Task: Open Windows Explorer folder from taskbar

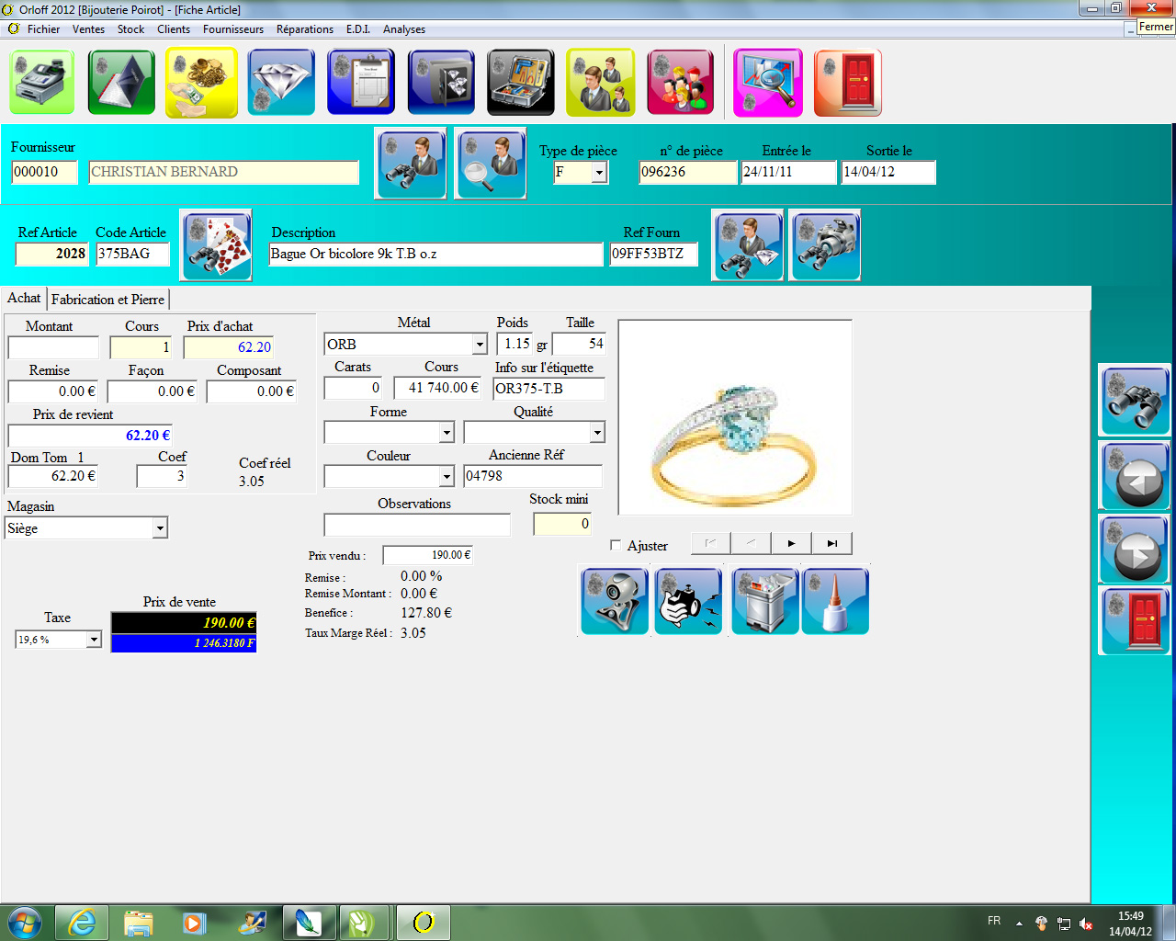Action: pos(138,922)
